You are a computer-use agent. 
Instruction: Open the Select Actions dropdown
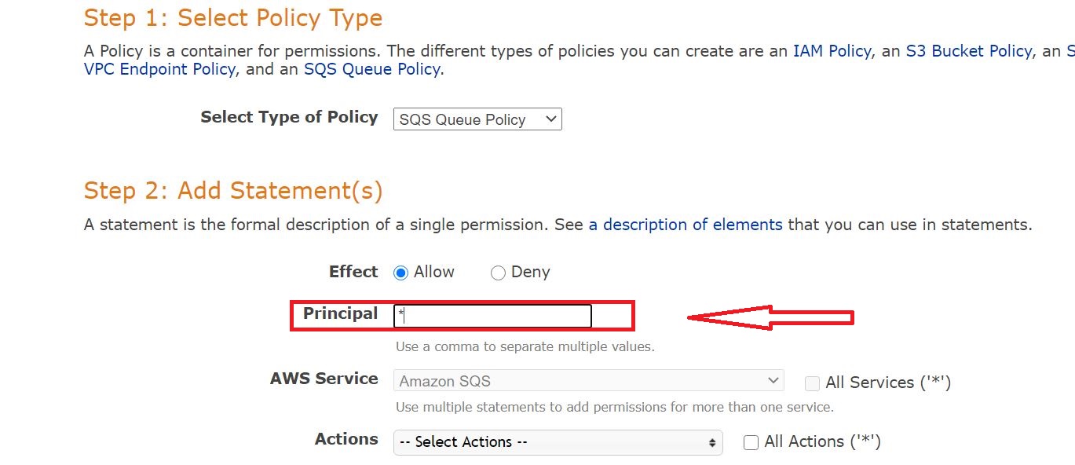(x=558, y=442)
